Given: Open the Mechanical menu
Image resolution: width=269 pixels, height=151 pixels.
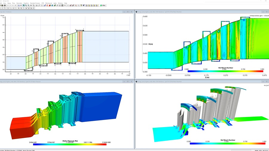Looking at the screenshot, I should point(49,3).
